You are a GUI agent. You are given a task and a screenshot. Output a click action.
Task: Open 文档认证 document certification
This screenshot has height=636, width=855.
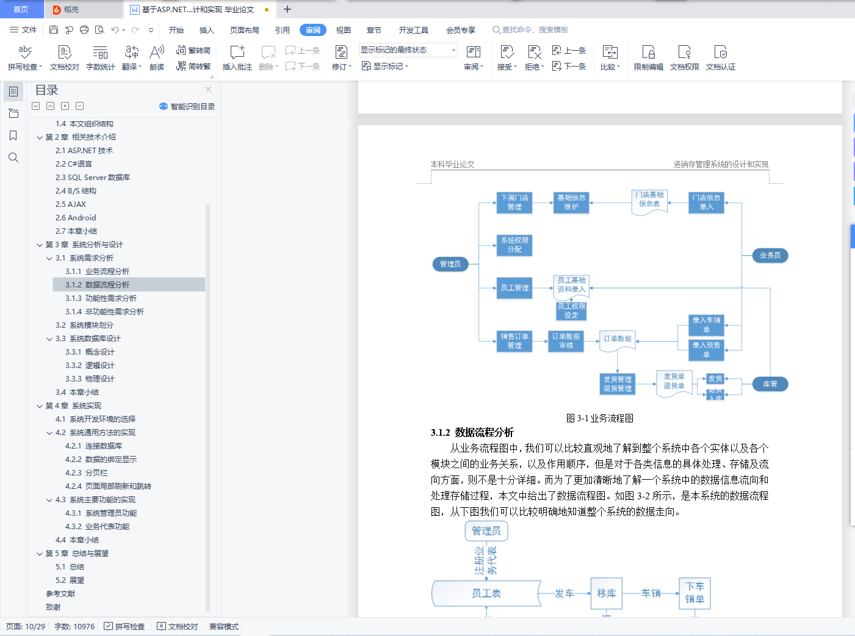pos(721,58)
